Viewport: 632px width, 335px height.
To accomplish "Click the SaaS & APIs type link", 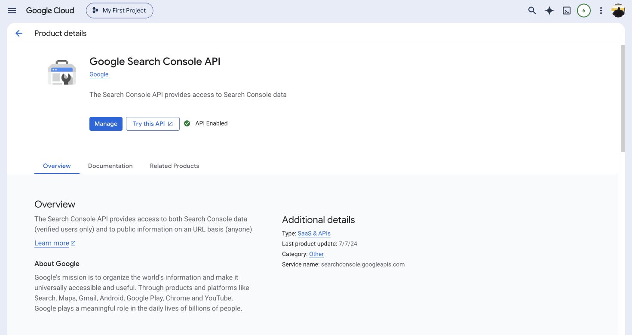I will (314, 234).
